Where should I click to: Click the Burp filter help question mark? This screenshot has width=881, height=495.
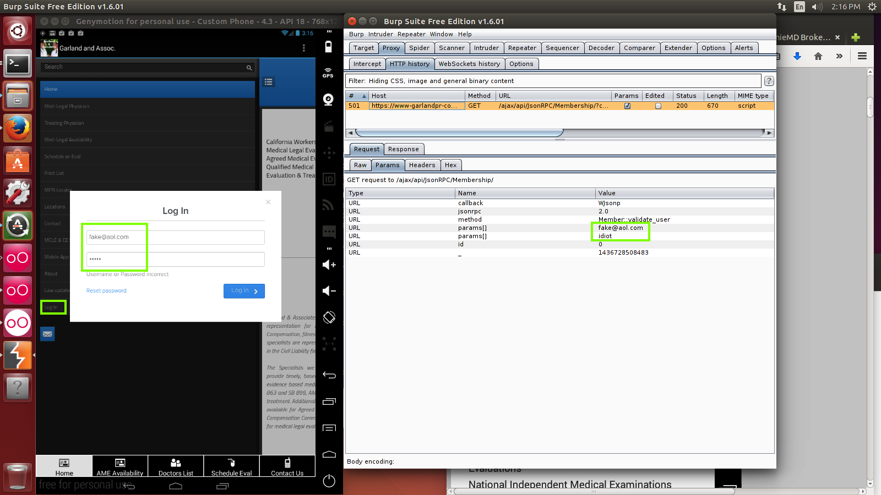(769, 81)
